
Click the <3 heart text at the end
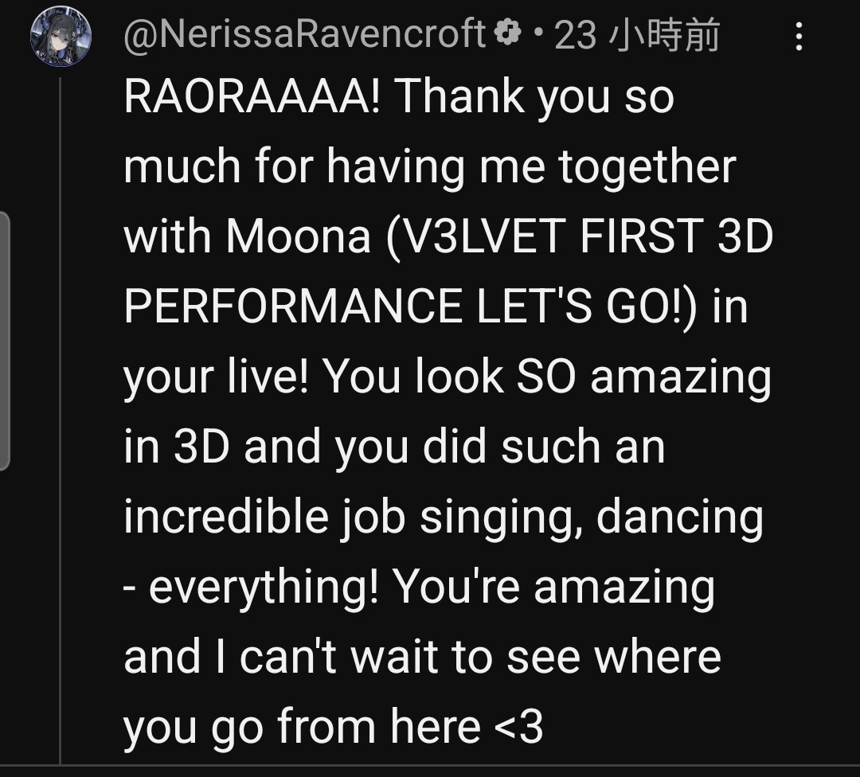click(518, 727)
